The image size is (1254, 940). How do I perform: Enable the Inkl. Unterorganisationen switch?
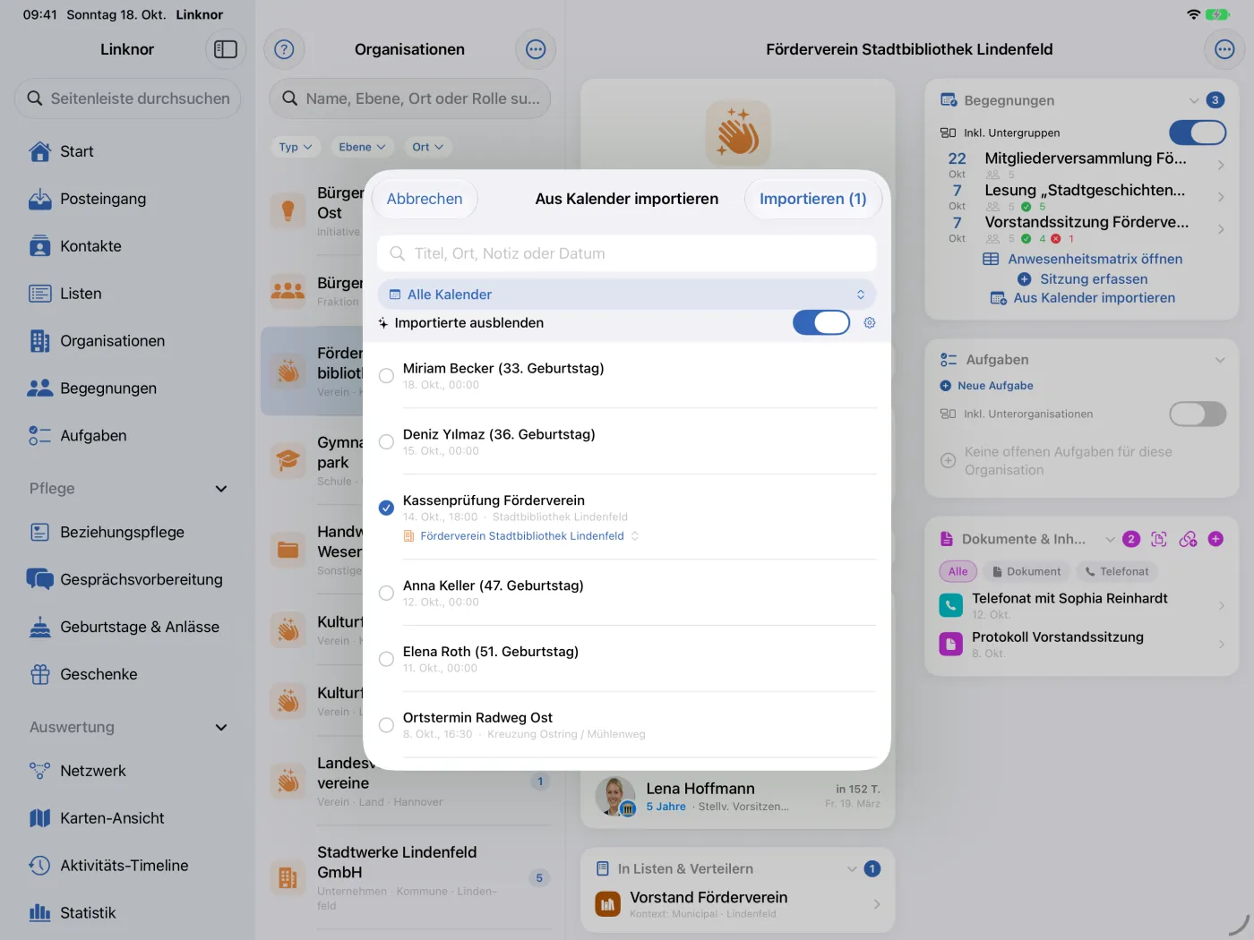click(1198, 414)
